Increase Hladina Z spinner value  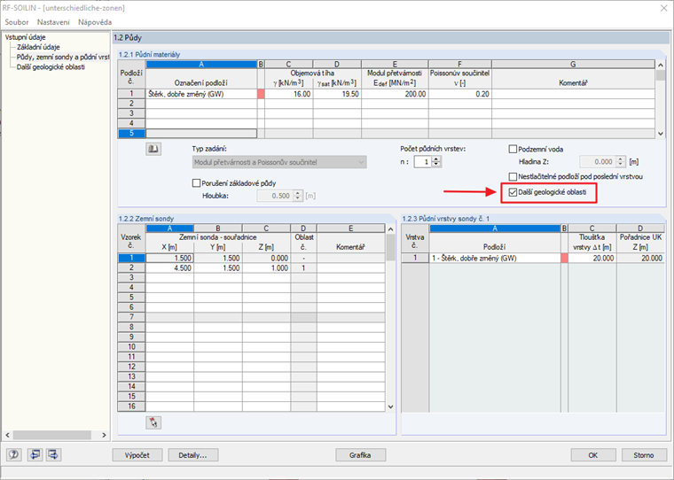click(x=620, y=159)
